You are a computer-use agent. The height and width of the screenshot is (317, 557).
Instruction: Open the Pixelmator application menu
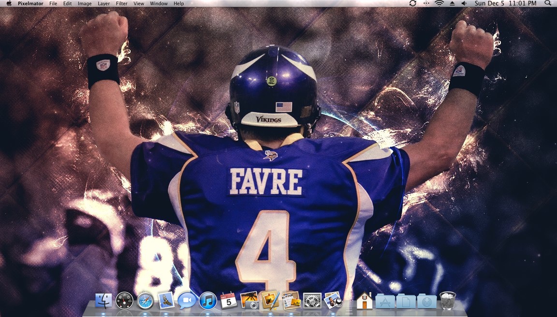[30, 3]
